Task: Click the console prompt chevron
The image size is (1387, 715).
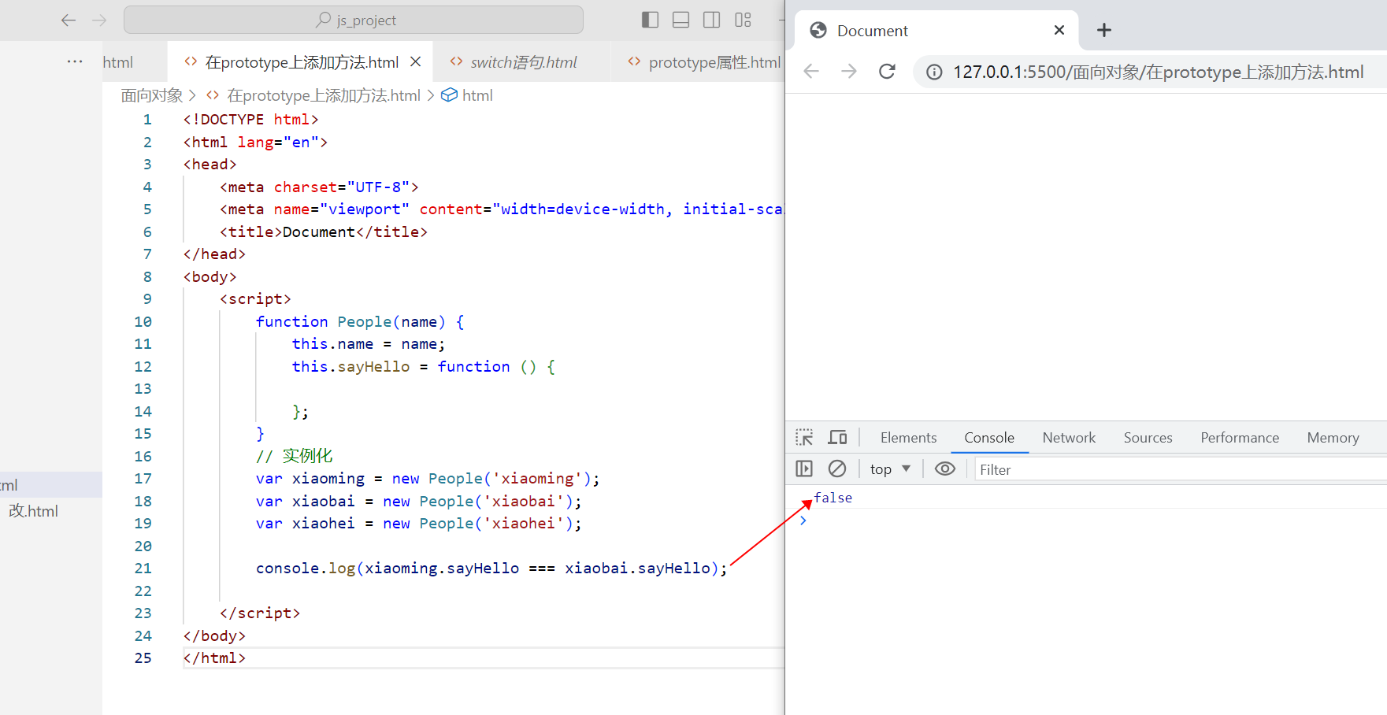Action: pyautogui.click(x=803, y=521)
